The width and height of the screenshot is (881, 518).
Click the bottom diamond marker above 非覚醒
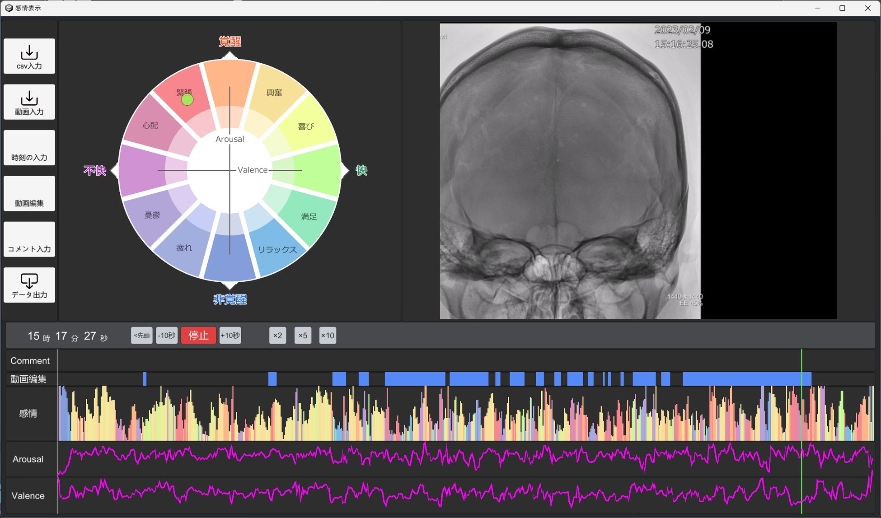[230, 285]
